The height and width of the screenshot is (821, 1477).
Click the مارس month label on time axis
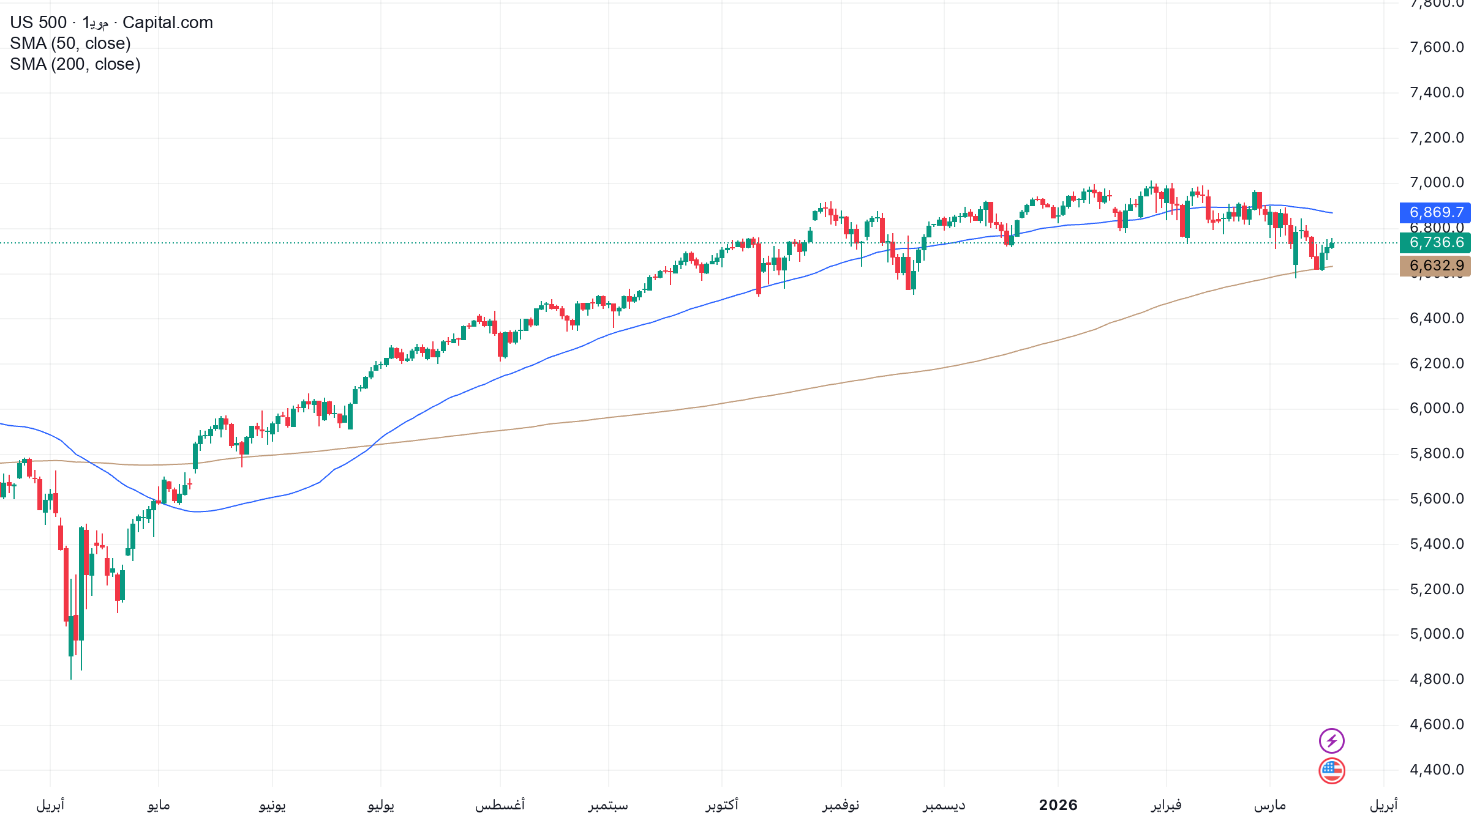pos(1269,804)
